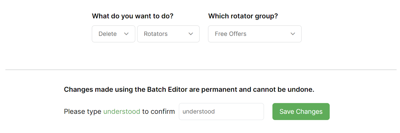
Task: Click the chevron arrow beside Delete
Action: click(x=126, y=34)
